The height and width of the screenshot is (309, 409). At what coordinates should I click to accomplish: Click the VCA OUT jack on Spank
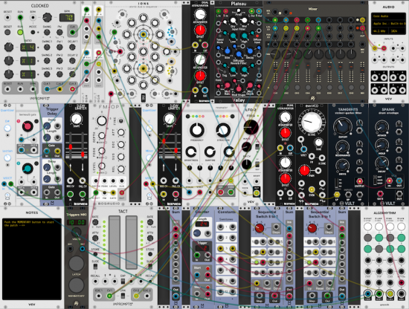(x=399, y=180)
